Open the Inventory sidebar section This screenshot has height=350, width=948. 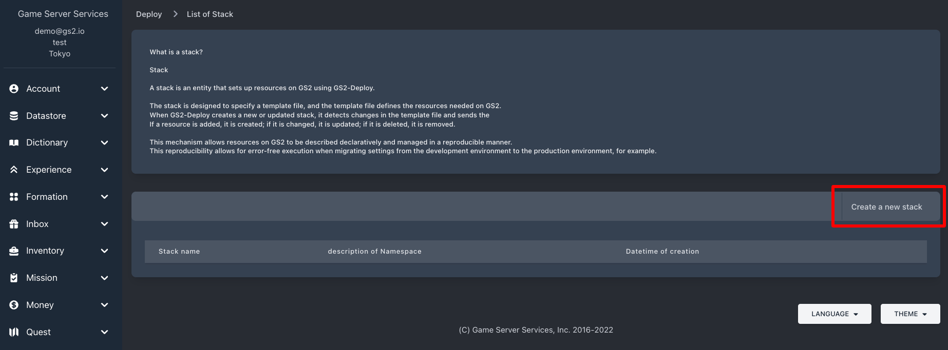click(60, 251)
